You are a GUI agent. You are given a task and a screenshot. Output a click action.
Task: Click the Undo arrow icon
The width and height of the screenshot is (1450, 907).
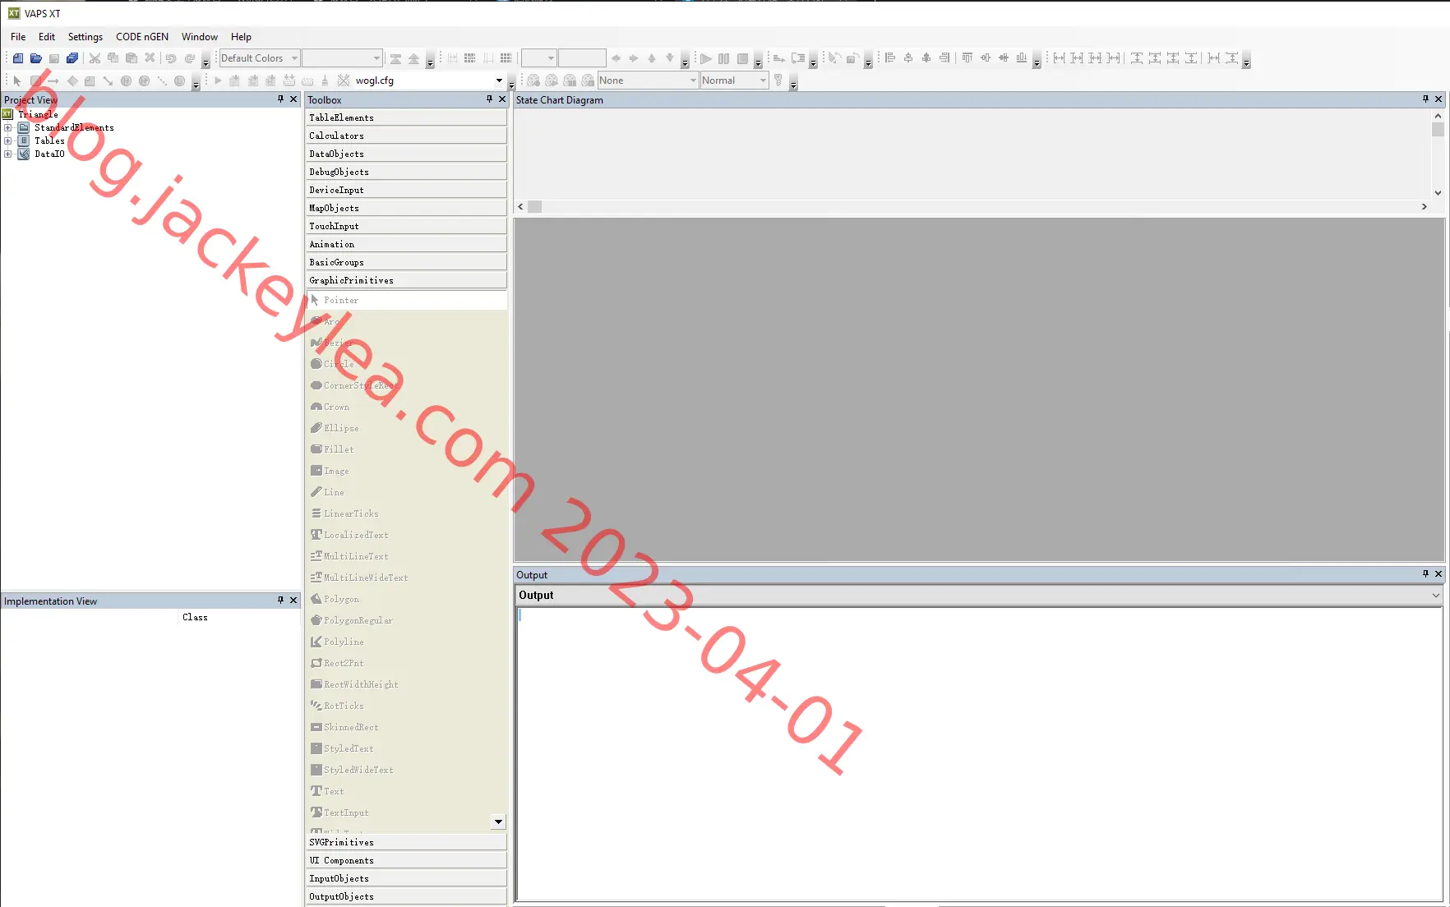coord(171,58)
